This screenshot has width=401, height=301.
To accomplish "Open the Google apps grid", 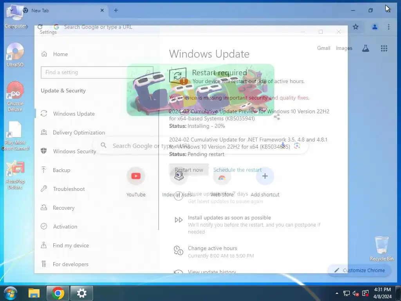I will [384, 48].
